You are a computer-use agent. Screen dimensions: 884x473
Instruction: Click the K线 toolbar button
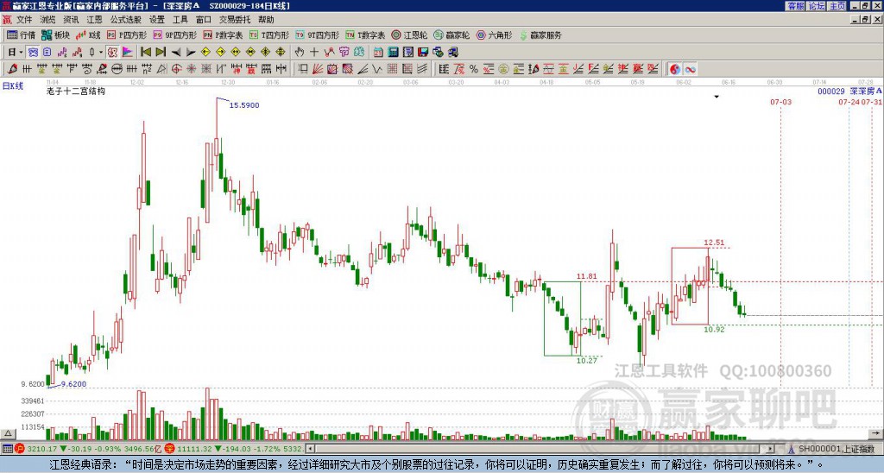click(x=88, y=35)
